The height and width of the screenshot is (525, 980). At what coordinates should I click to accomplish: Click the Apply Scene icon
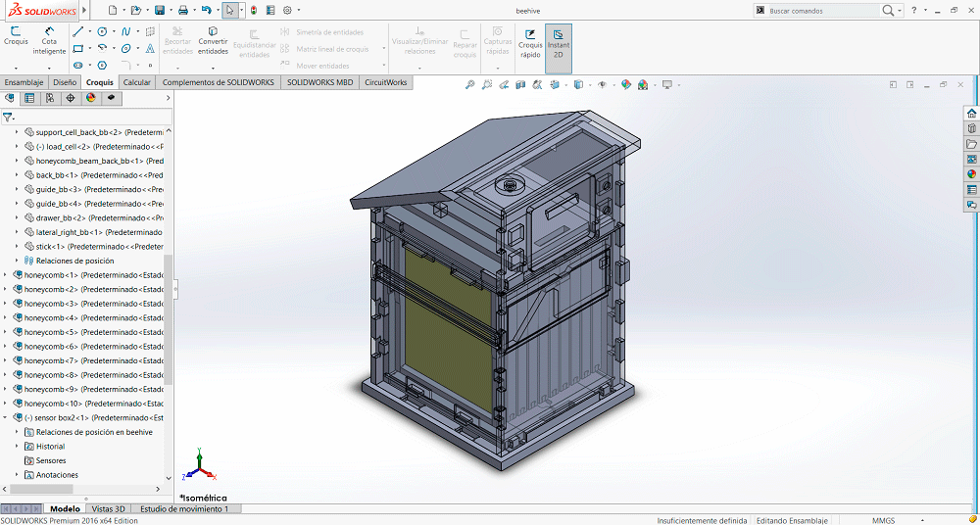pos(643,84)
